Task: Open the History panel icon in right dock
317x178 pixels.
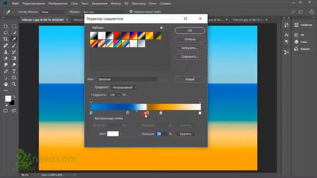Action: tap(286, 25)
